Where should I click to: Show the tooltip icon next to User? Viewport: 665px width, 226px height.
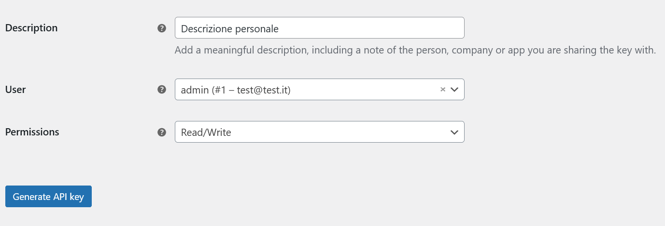[x=162, y=89]
